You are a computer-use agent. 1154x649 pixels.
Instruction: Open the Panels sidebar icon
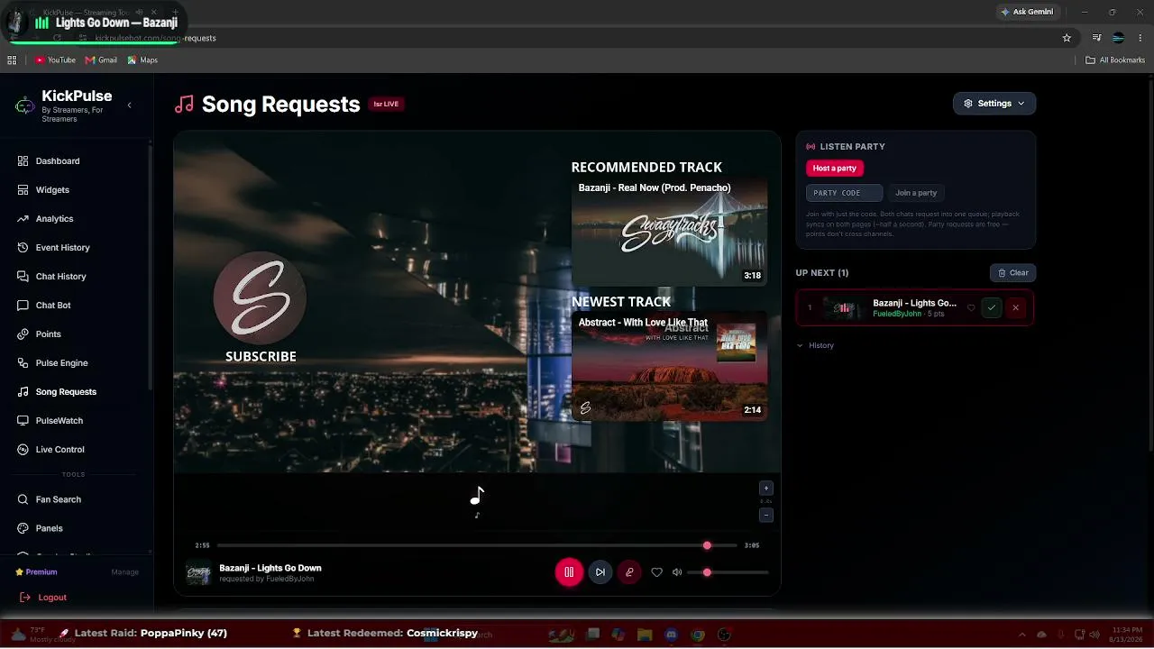(23, 528)
